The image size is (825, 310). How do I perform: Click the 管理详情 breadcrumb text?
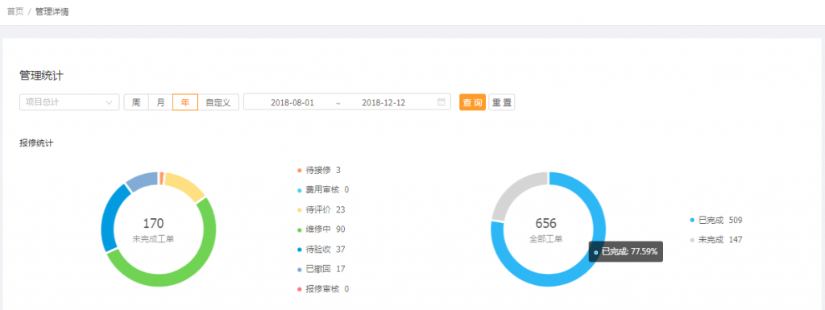(x=52, y=11)
